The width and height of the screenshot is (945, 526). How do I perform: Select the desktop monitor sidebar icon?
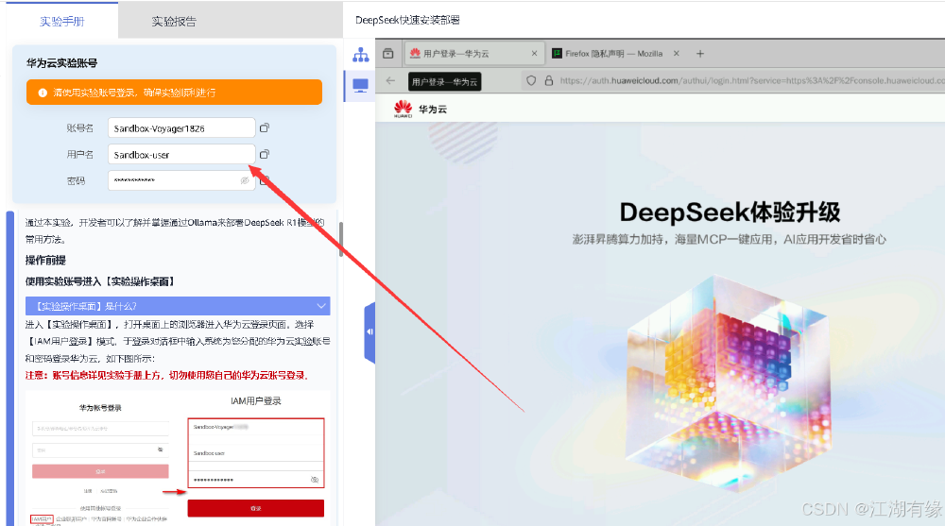pyautogui.click(x=360, y=86)
